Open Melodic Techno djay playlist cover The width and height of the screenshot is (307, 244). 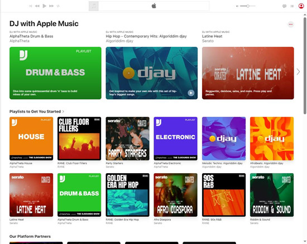pyautogui.click(x=224, y=139)
